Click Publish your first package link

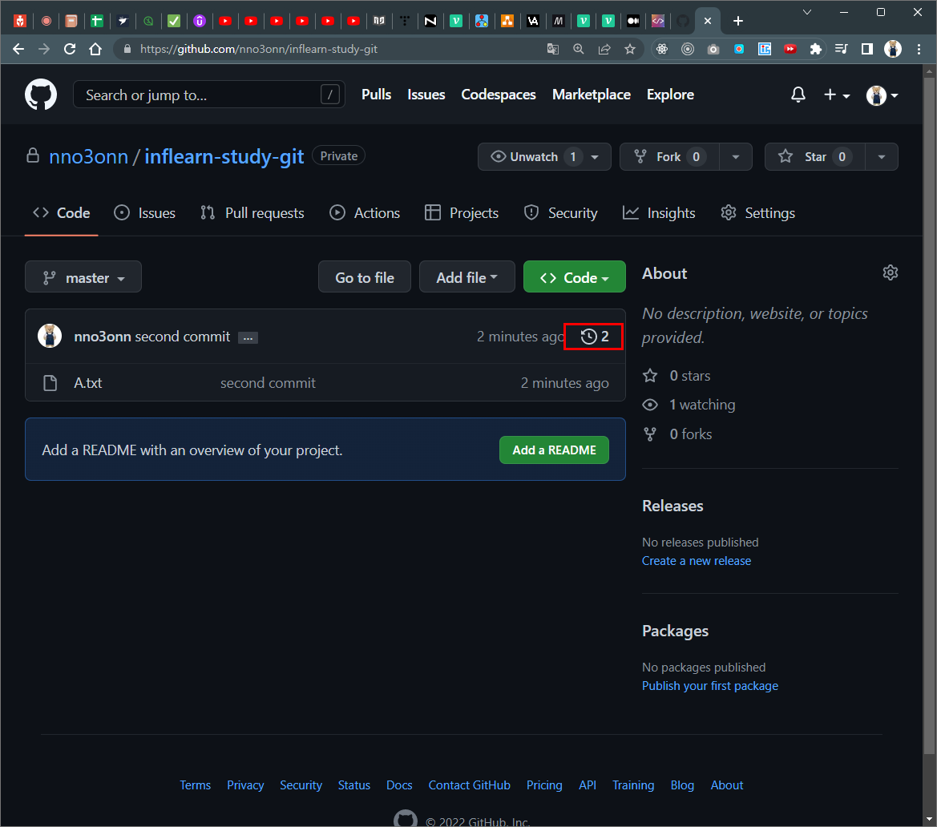point(710,685)
